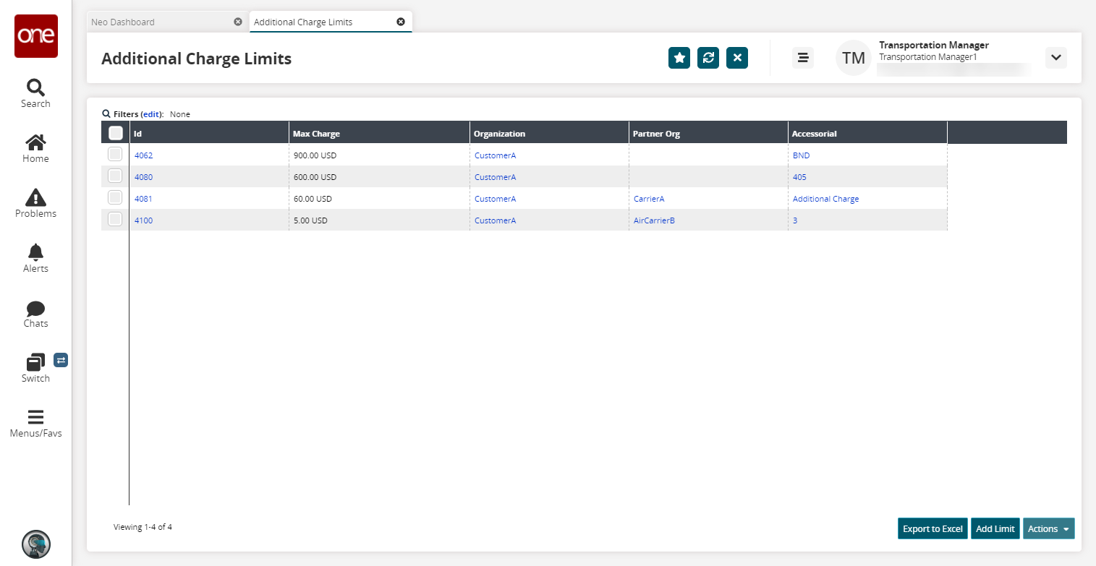1096x566 pixels.
Task: Add page to favorites with star icon
Action: pos(679,58)
